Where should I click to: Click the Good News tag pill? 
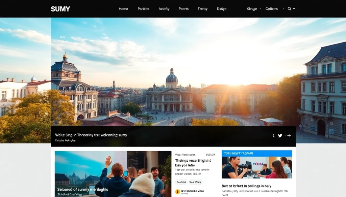195,182
